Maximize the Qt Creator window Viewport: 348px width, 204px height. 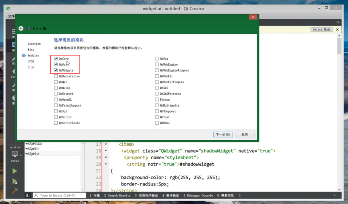pyautogui.click(x=326, y=8)
